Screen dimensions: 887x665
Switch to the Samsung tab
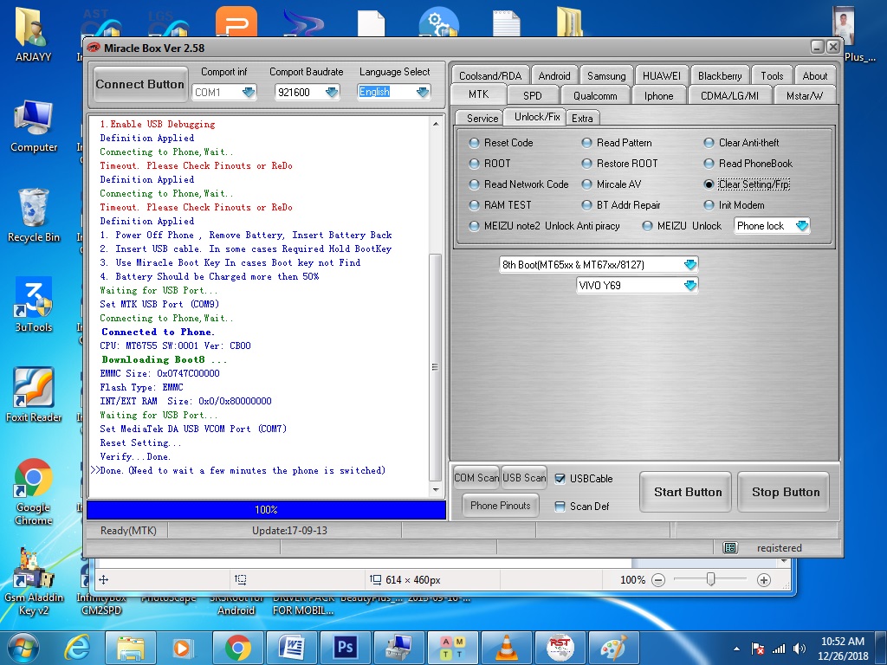point(606,76)
